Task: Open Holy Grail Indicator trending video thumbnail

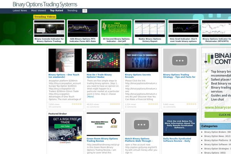Action: point(183,28)
